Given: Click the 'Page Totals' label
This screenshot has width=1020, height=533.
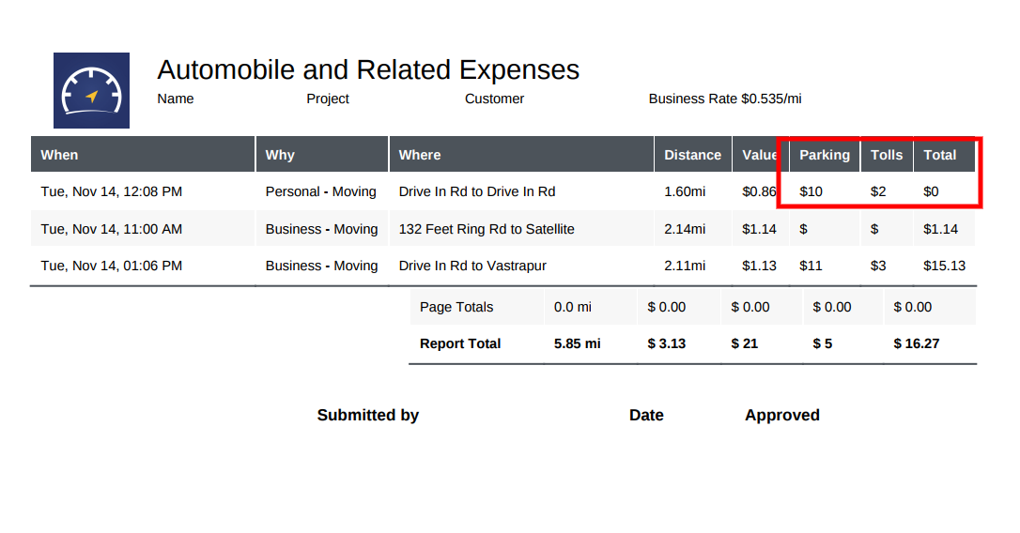Looking at the screenshot, I should tap(456, 308).
